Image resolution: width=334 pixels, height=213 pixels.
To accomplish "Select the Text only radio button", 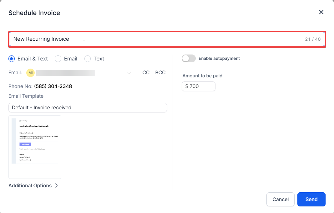I will (88, 59).
